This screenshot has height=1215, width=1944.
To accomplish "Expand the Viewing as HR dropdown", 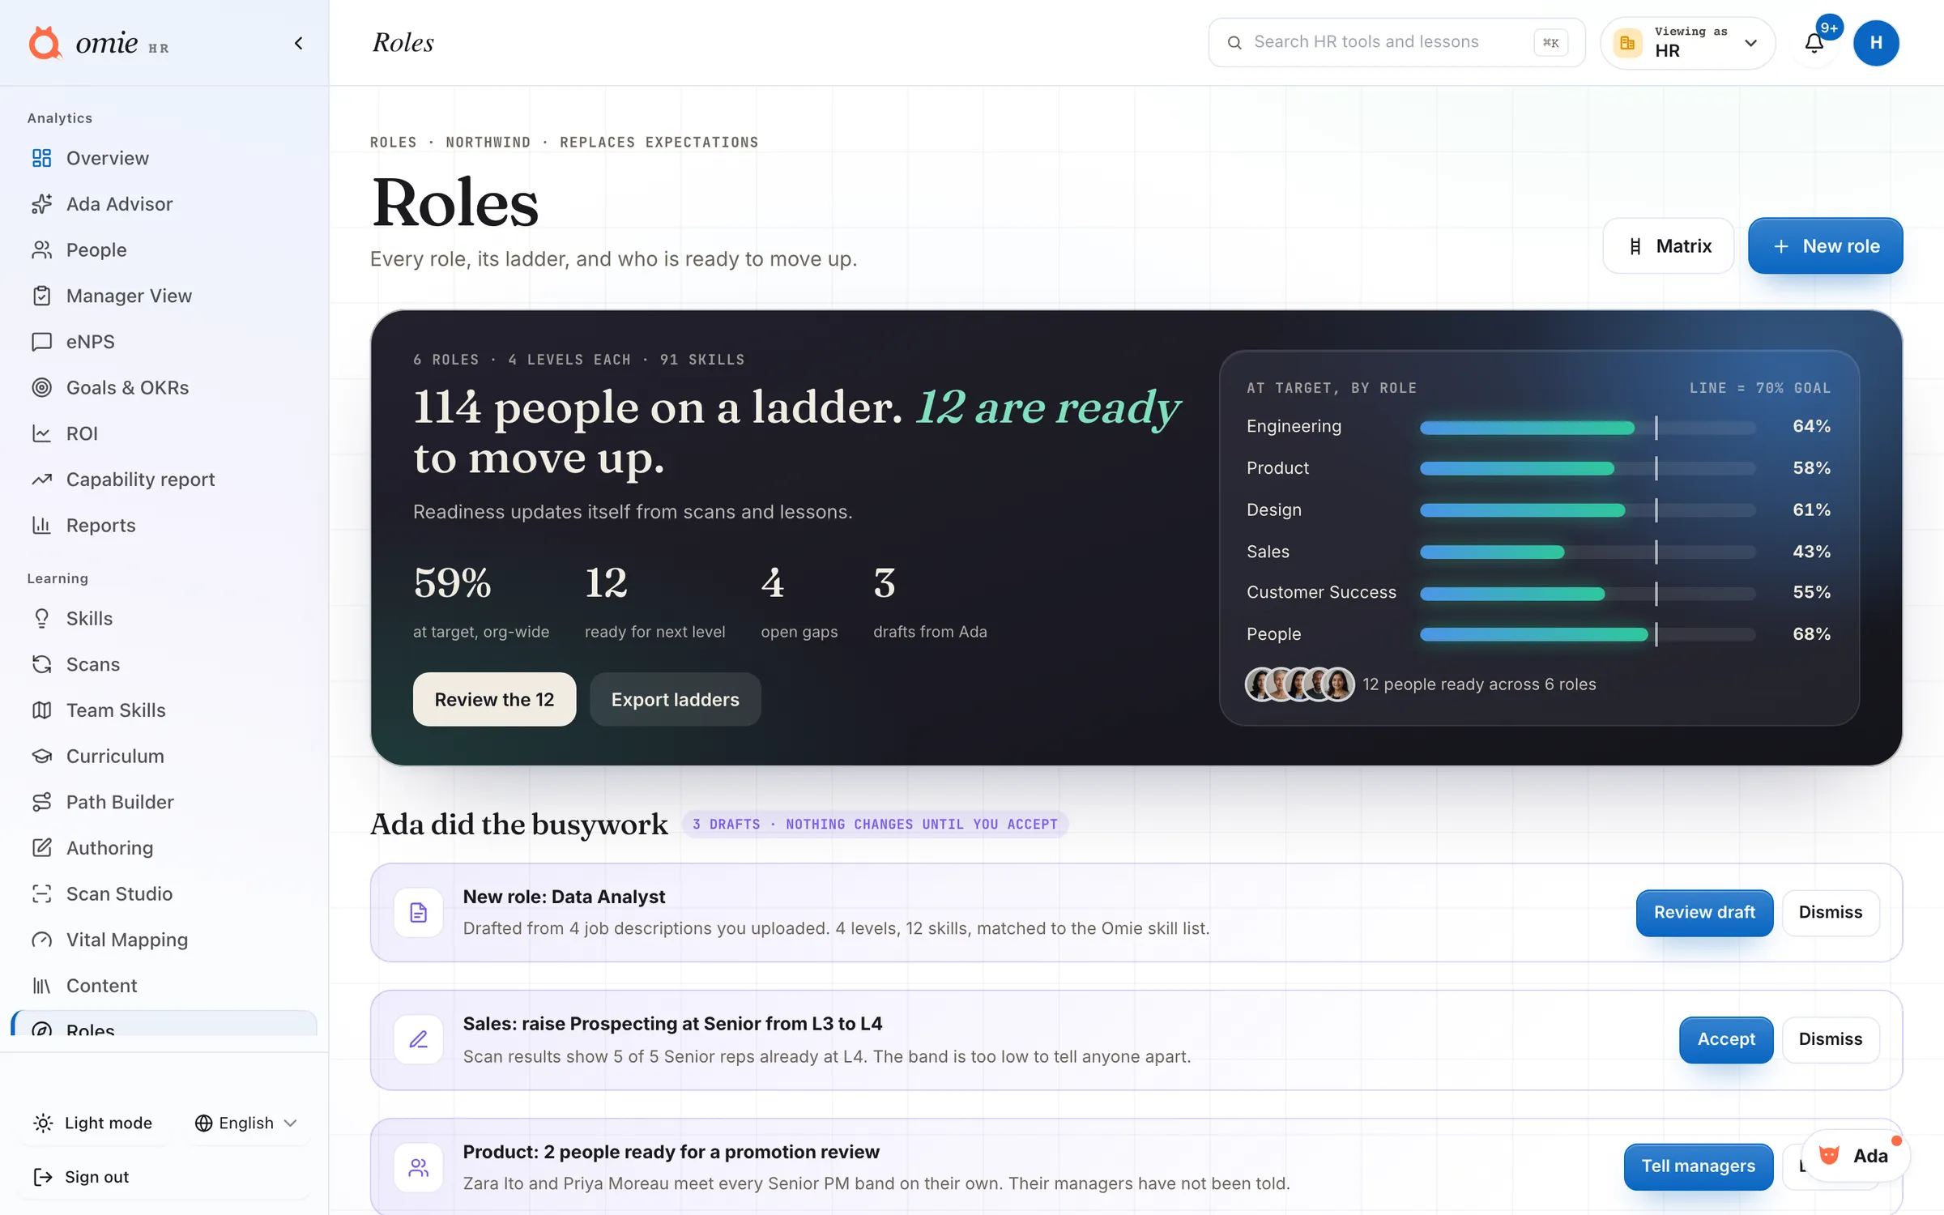I will tap(1687, 43).
